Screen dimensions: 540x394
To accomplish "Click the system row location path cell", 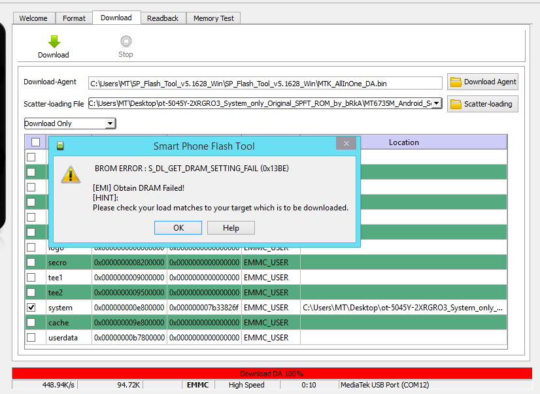I will click(403, 308).
